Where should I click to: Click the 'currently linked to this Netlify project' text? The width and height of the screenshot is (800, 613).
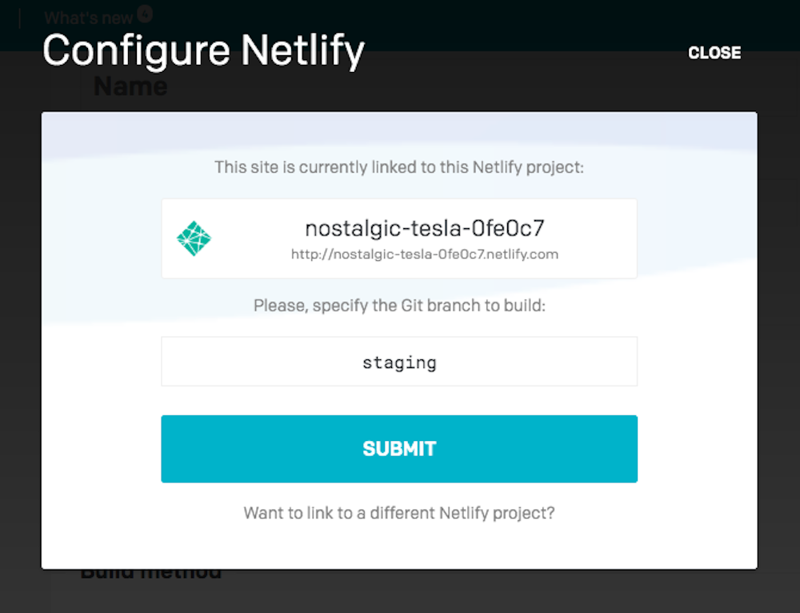pos(399,167)
